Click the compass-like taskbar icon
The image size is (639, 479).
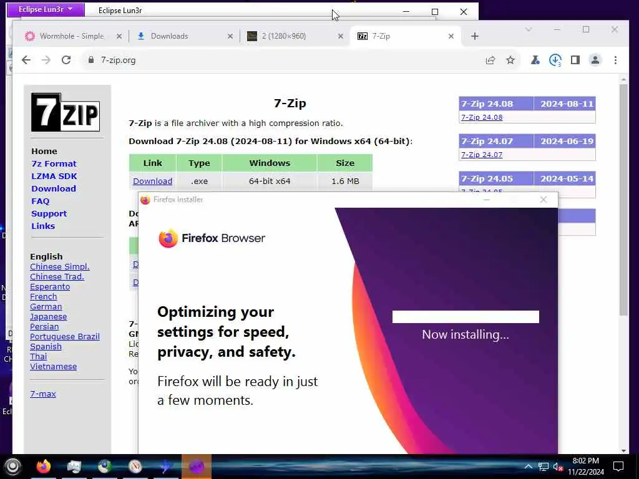tap(135, 467)
